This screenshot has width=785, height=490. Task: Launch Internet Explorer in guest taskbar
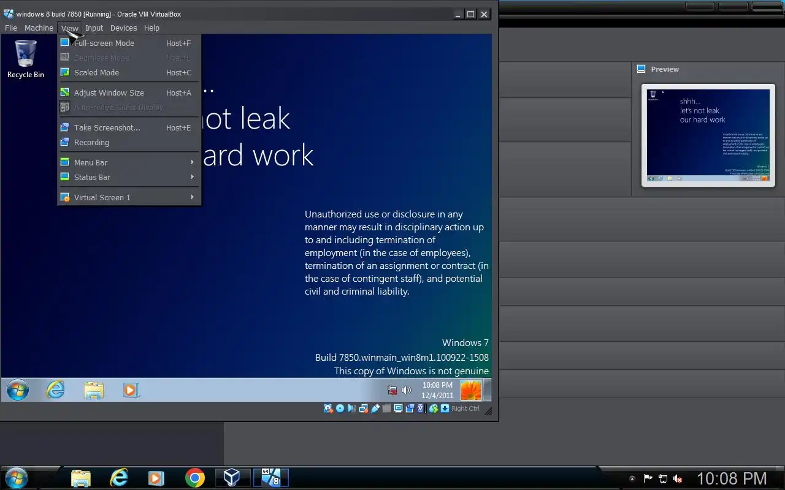click(56, 390)
